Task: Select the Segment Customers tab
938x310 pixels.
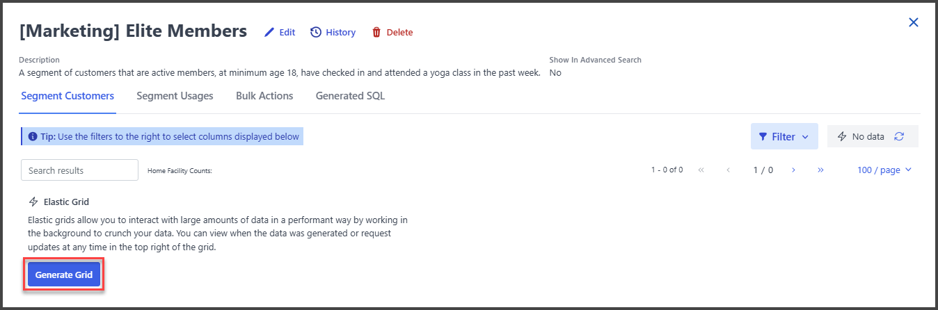Action: [67, 96]
